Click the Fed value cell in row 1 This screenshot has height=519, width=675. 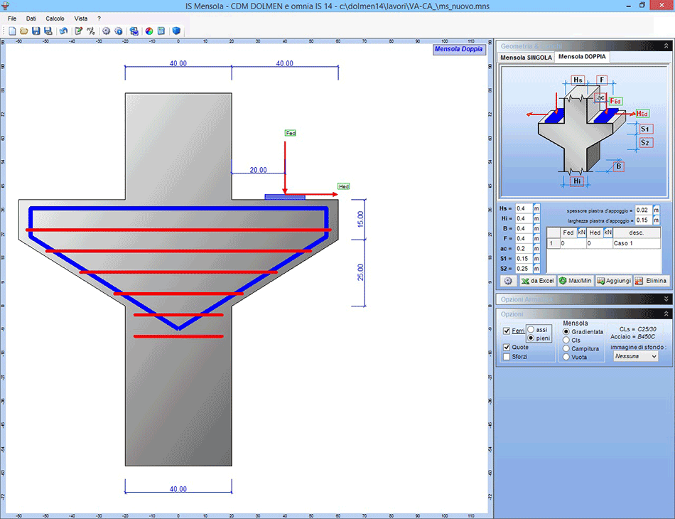pos(573,243)
